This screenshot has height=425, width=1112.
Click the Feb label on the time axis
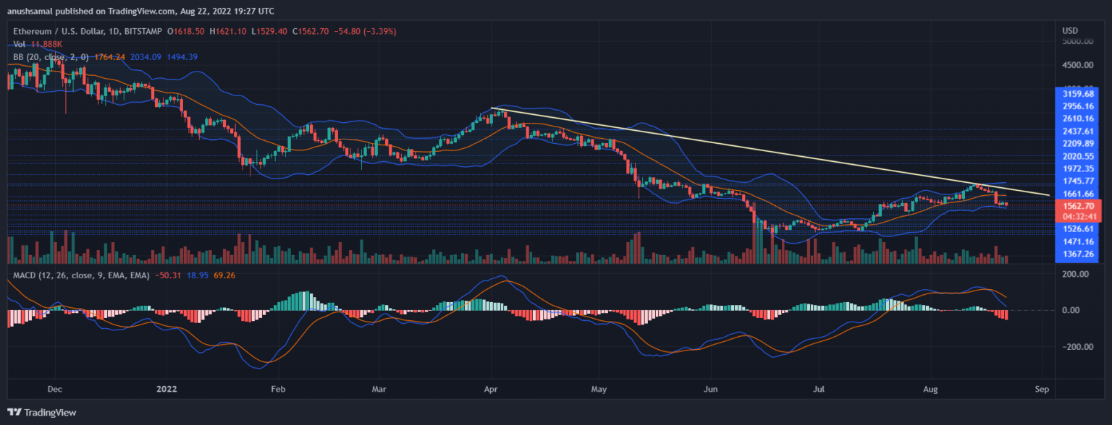(279, 388)
